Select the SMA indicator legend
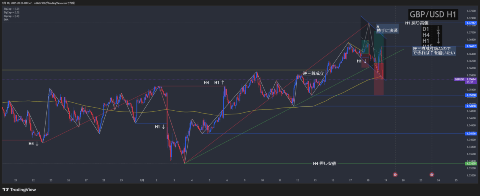This screenshot has width=480, height=196. tap(6, 19)
